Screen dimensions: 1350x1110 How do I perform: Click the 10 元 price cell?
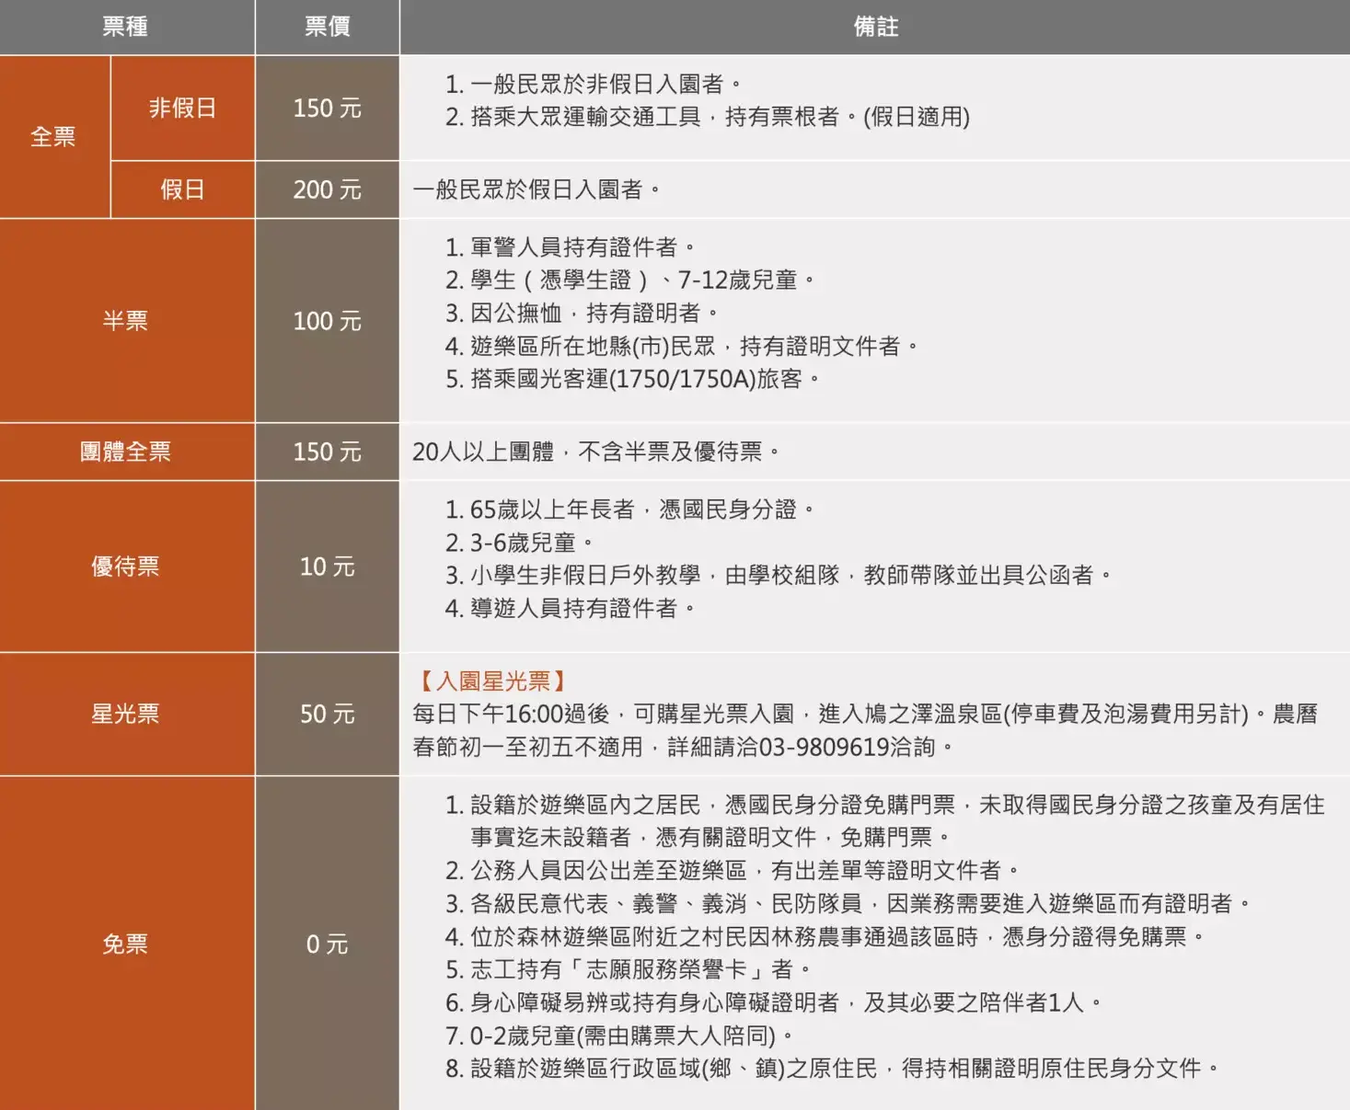click(327, 566)
